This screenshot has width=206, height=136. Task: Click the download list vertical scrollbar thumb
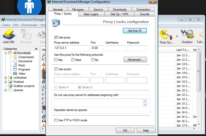pyautogui.click(x=199, y=71)
